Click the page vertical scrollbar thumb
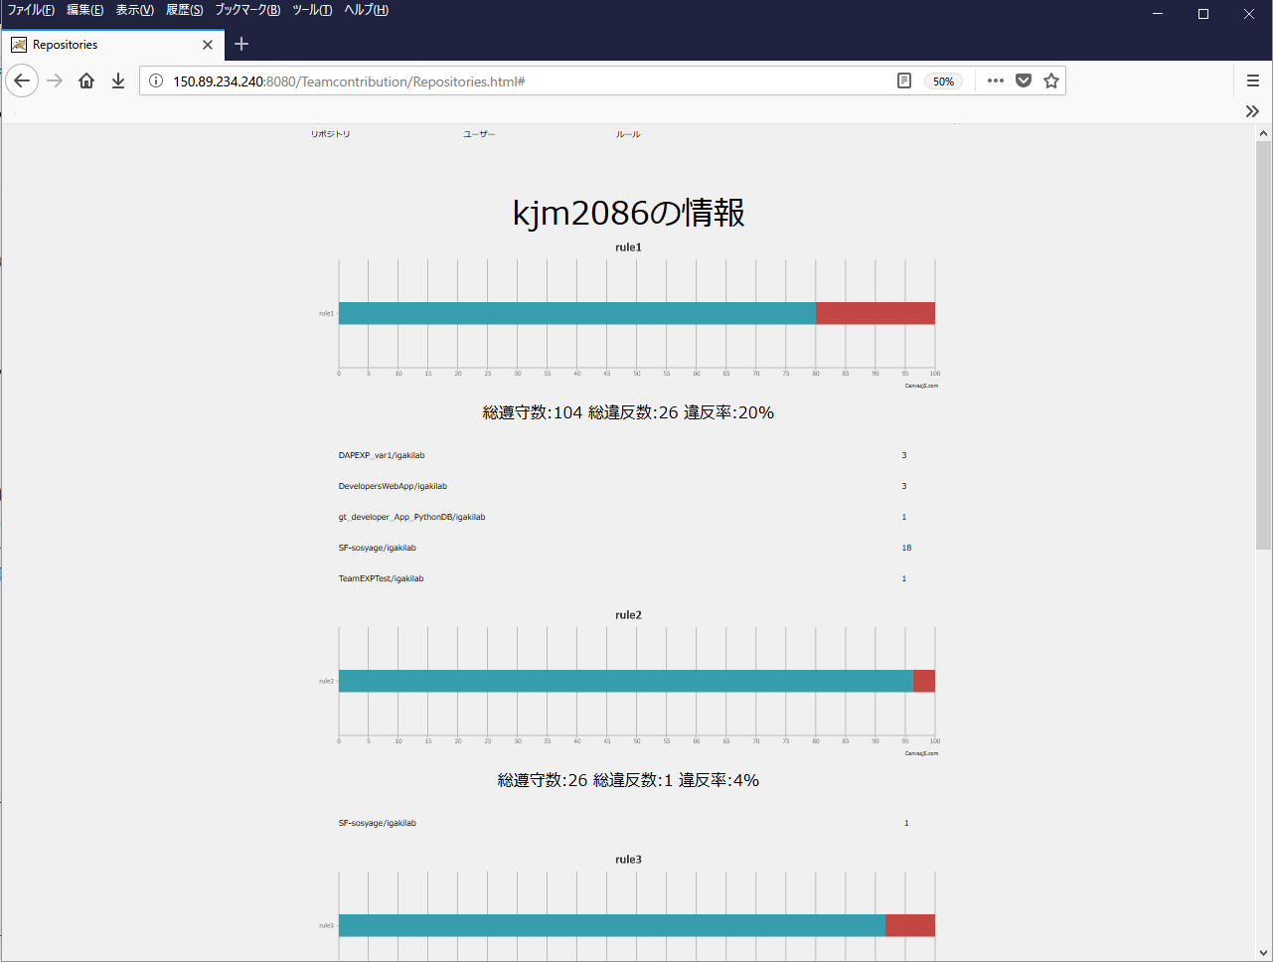This screenshot has width=1273, height=962. click(x=1264, y=345)
